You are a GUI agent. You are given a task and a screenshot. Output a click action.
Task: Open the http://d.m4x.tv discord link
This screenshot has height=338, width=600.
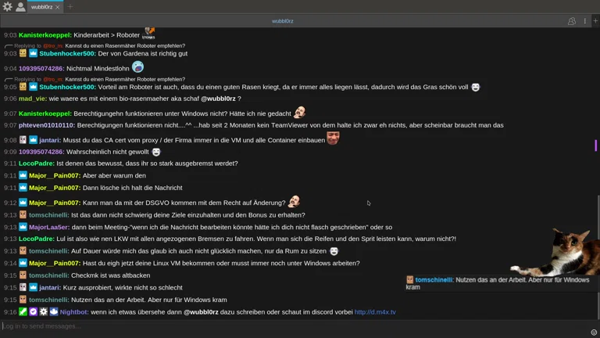375,312
